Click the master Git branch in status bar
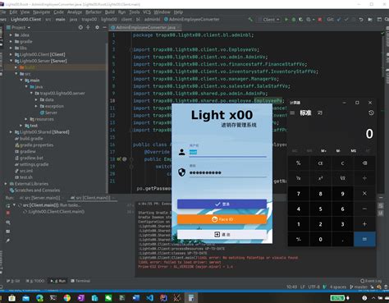 [x=359, y=287]
